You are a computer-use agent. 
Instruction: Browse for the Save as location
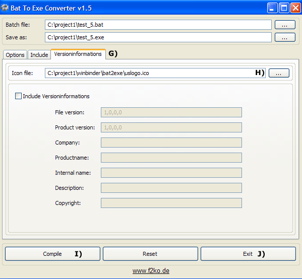[285, 37]
